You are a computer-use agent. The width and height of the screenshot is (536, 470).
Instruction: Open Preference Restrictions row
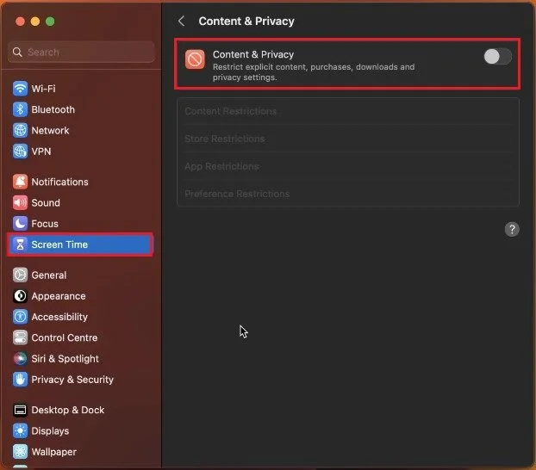pos(348,194)
